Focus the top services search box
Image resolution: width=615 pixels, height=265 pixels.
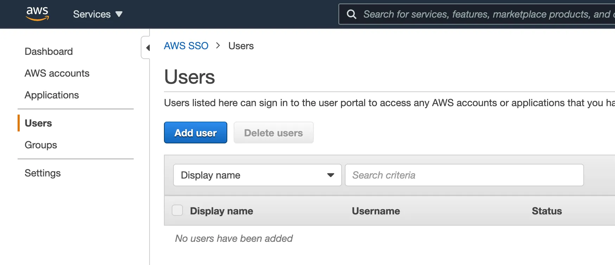point(477,14)
